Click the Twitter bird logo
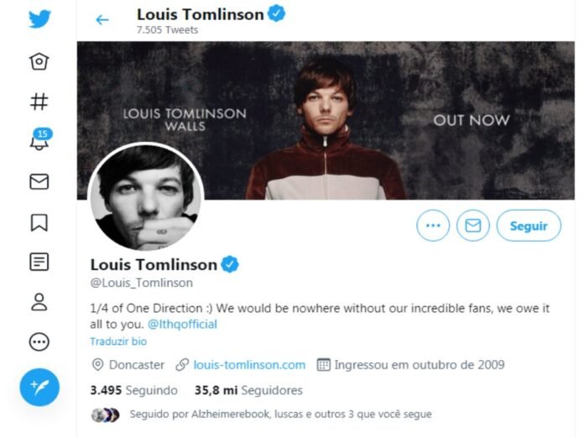This screenshot has width=584, height=438. tap(39, 18)
